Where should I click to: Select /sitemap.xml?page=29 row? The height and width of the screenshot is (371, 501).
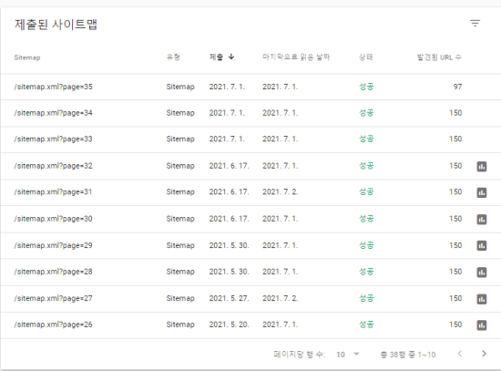(x=250, y=245)
